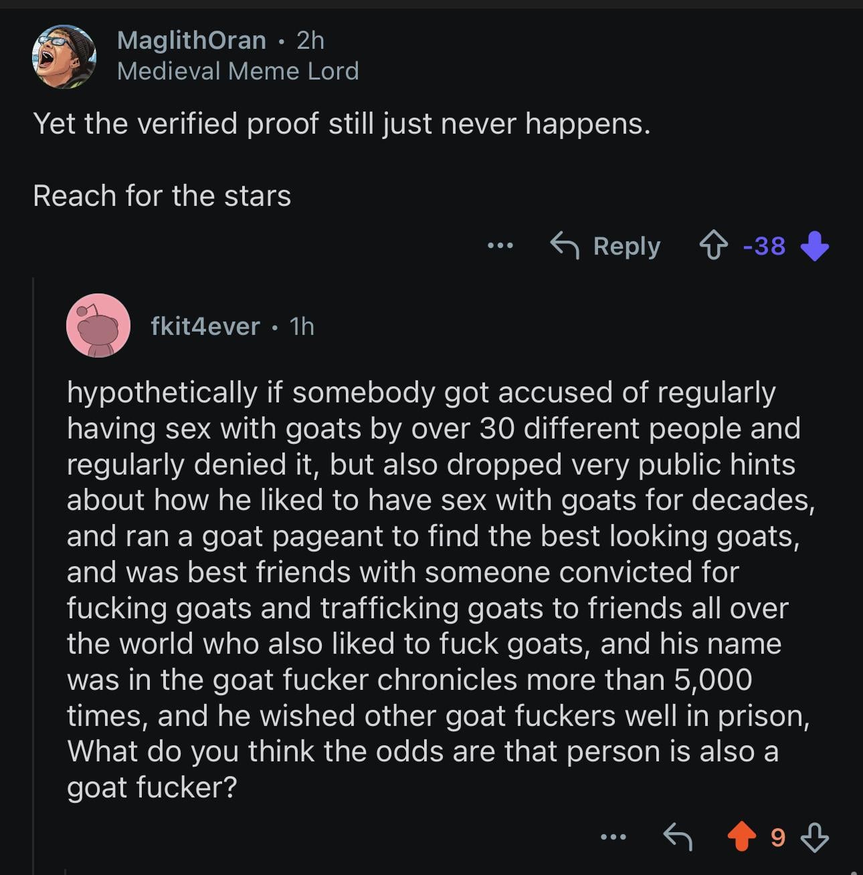
Task: Open the MaglithOran username link
Action: click(191, 41)
